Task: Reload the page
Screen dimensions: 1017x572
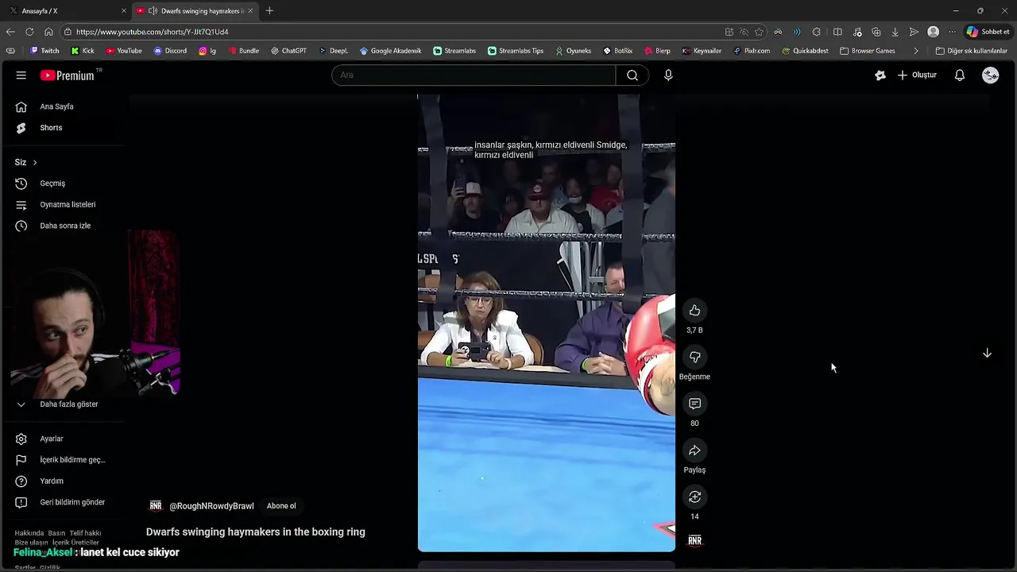Action: [x=29, y=32]
